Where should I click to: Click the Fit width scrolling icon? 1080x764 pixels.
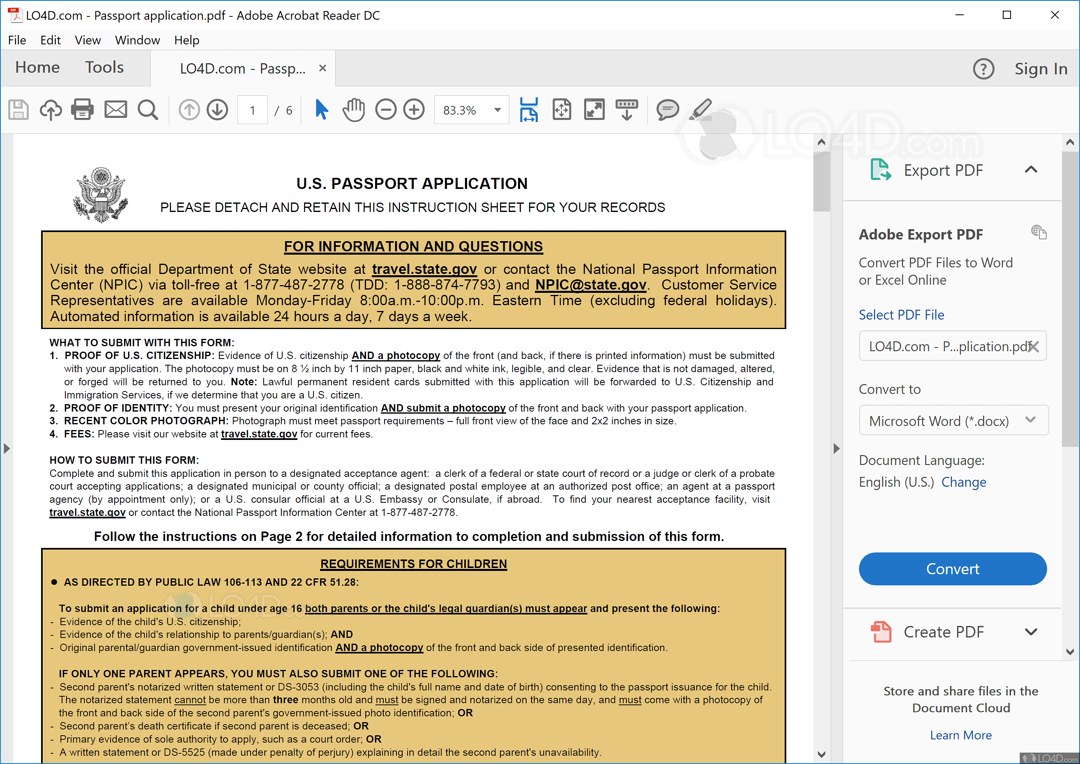pyautogui.click(x=529, y=110)
